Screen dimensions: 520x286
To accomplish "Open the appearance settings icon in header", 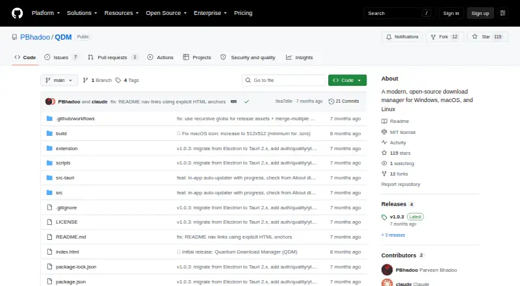I will [x=502, y=13].
